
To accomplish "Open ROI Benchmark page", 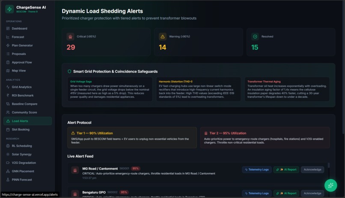I will (x=27, y=96).
